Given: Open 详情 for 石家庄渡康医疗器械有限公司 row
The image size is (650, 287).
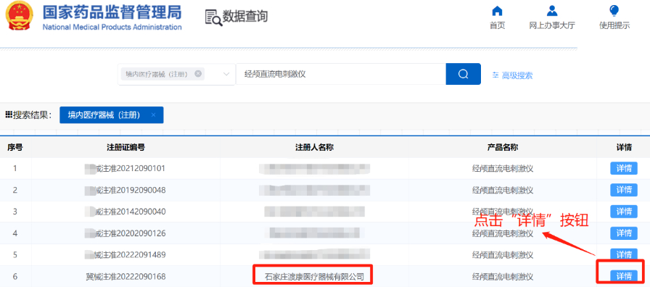Looking at the screenshot, I should (x=623, y=276).
